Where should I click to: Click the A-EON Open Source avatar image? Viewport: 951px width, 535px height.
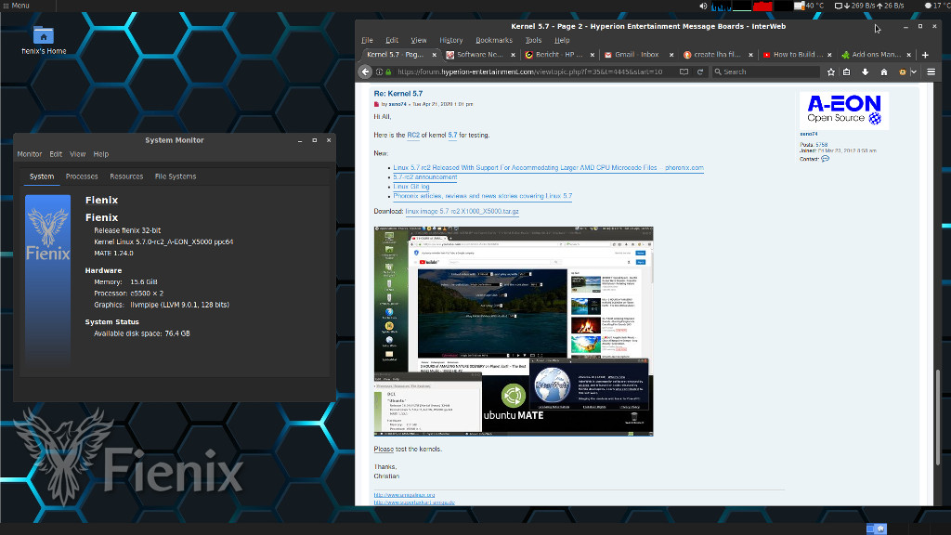843,111
